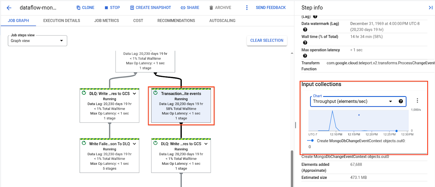The image size is (435, 187).
Task: Switch to Execution Details tab
Action: click(62, 21)
